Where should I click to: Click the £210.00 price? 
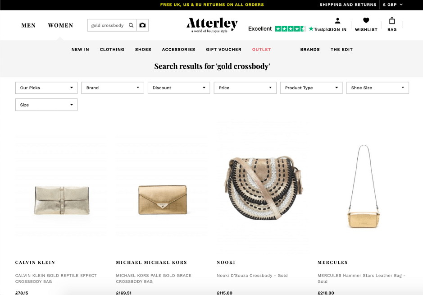click(326, 293)
